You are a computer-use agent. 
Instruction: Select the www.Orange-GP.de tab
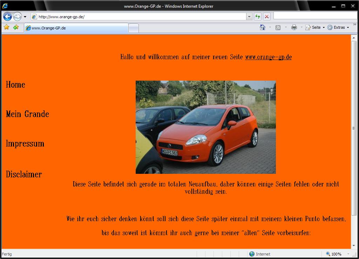[76, 28]
